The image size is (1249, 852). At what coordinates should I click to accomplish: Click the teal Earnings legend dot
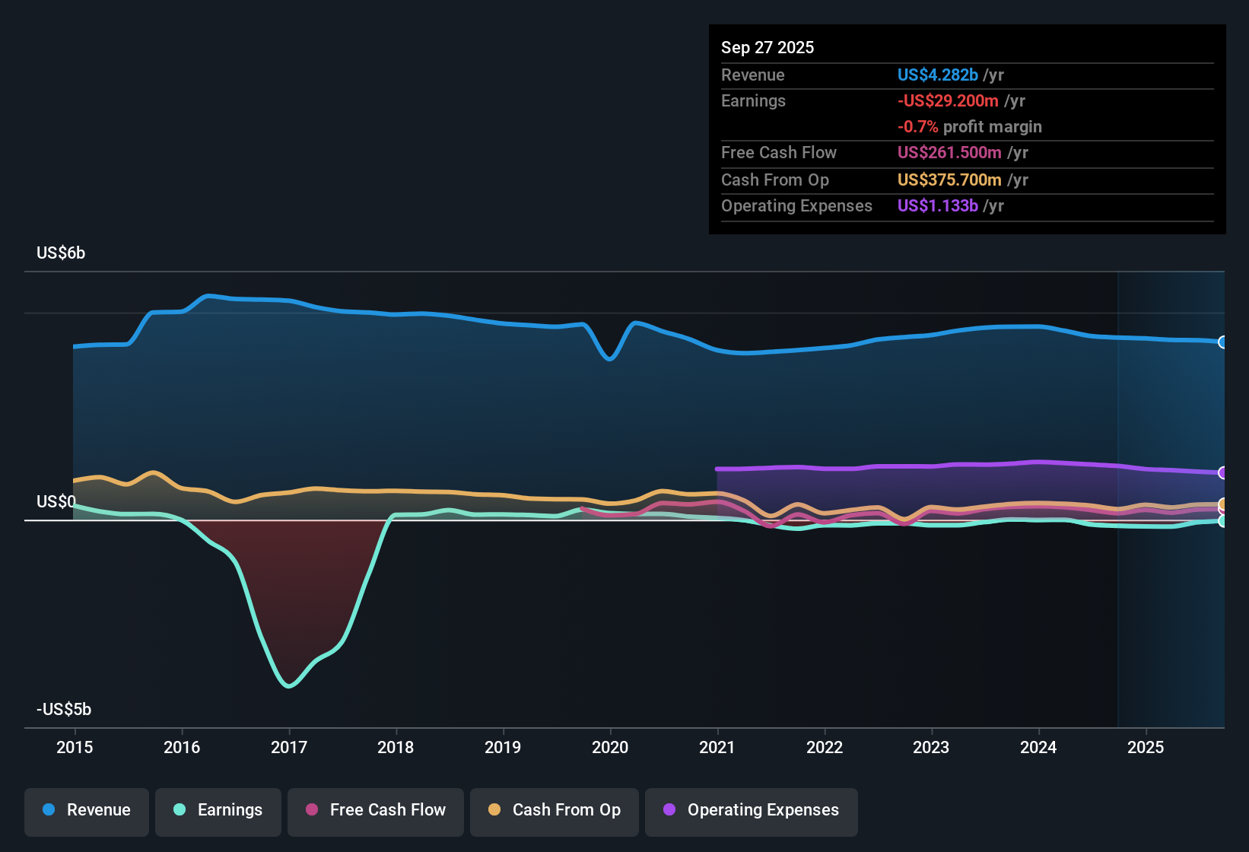click(x=180, y=810)
